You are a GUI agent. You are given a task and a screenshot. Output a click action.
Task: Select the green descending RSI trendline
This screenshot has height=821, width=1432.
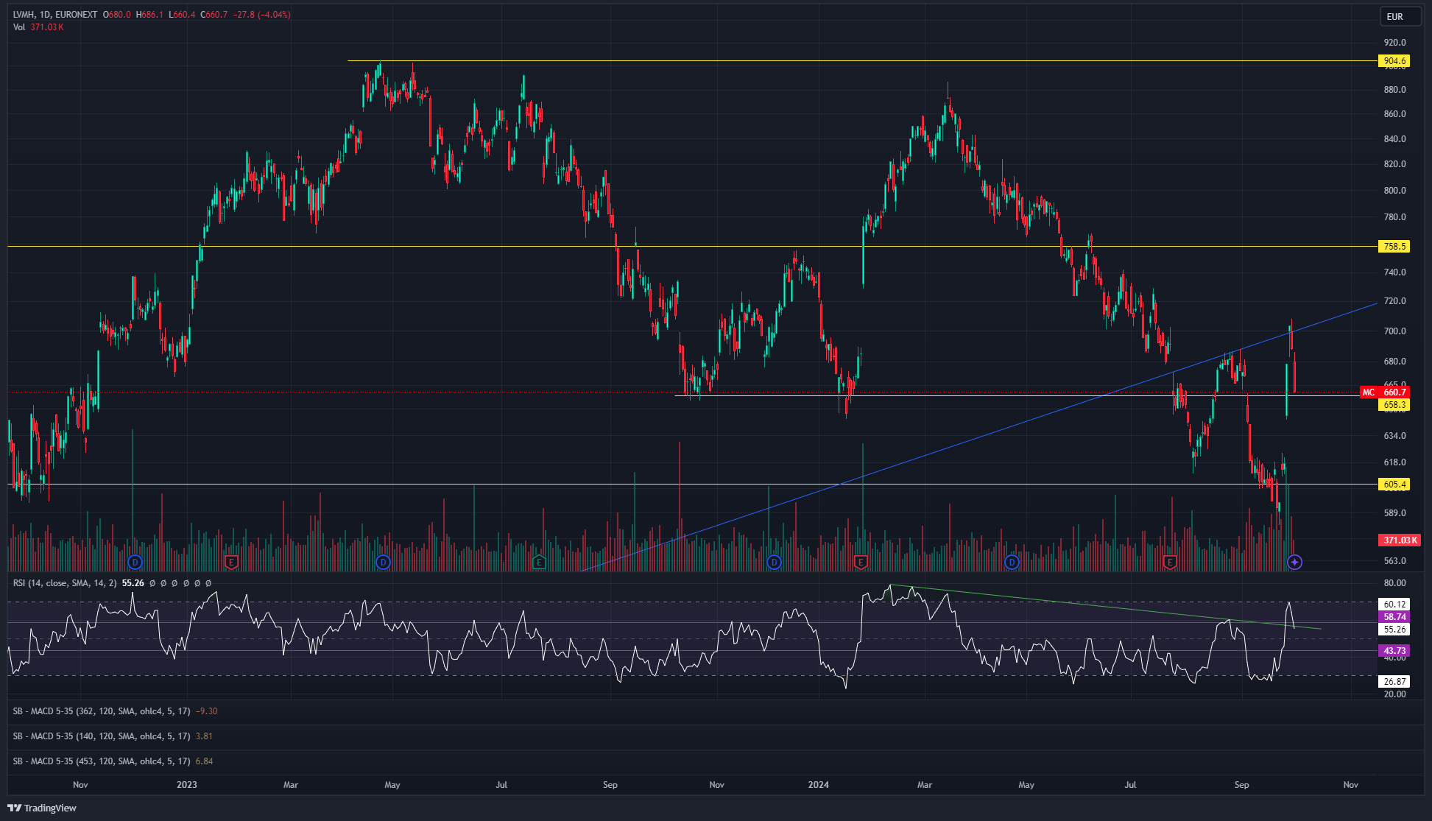[1104, 607]
